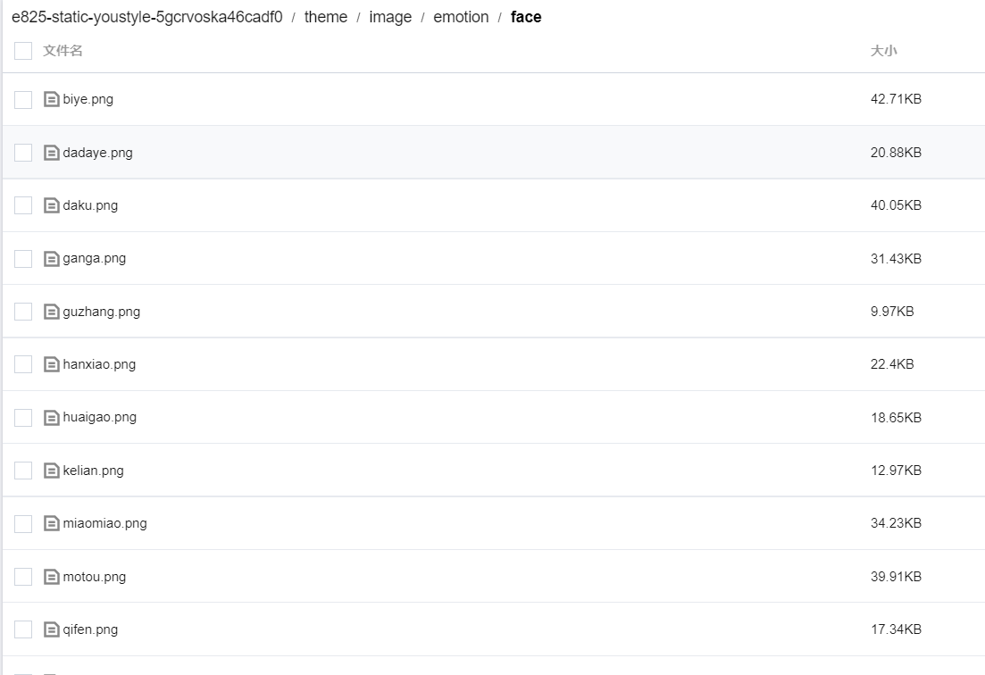Select the checkbox for miaomiao.png
The width and height of the screenshot is (985, 675).
pos(23,523)
